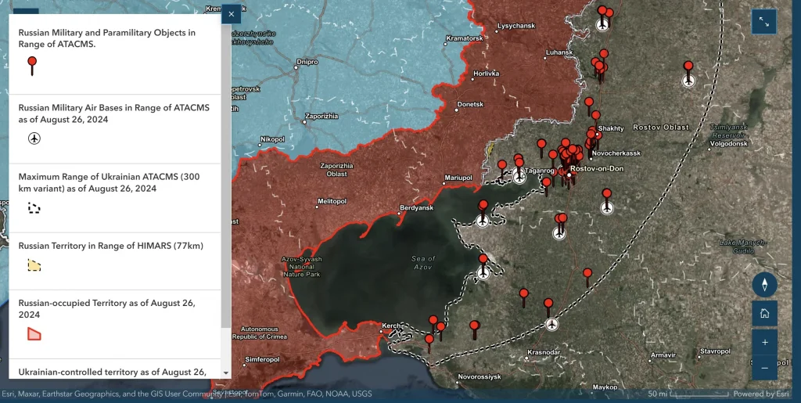This screenshot has height=403, width=801.
Task: Reset map orientation using the compass icon
Action: (765, 285)
